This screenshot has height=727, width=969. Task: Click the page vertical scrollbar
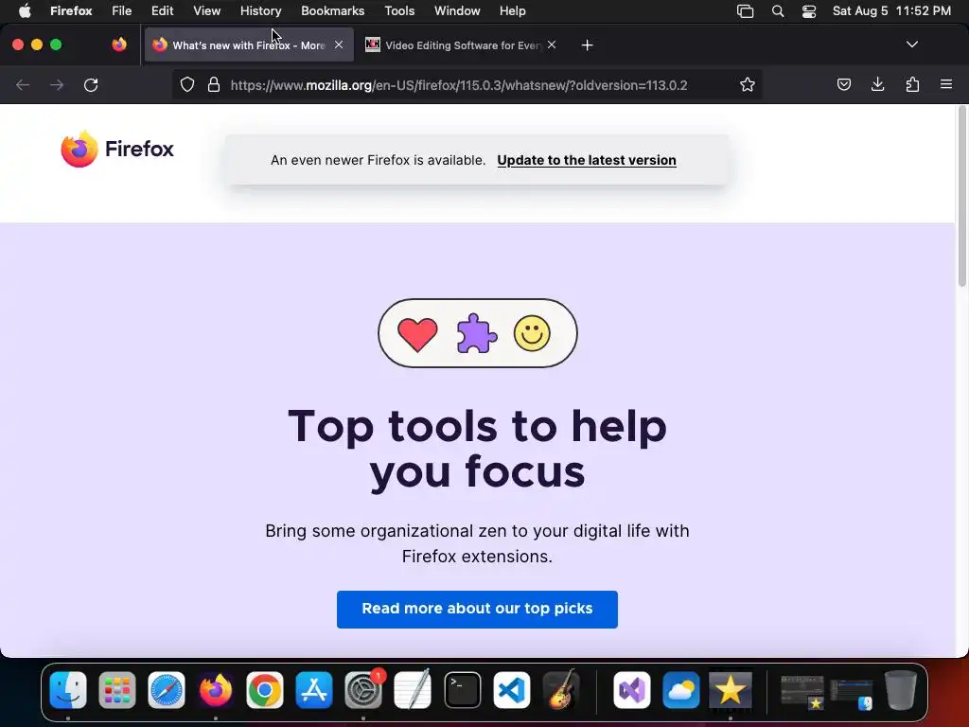coord(961,197)
